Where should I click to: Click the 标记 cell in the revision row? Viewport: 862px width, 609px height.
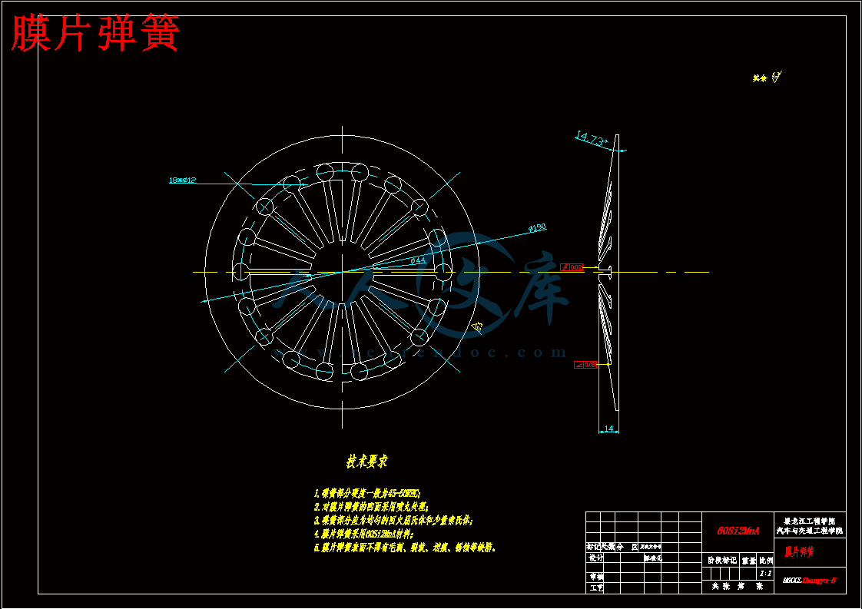(593, 547)
